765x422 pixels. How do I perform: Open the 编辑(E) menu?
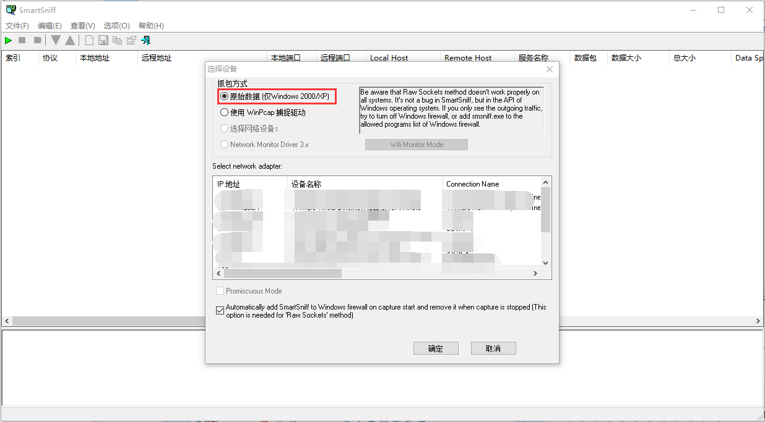[x=50, y=26]
